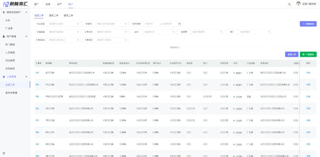Open work order 751 link
The width and height of the screenshot is (320, 157).
37,121
